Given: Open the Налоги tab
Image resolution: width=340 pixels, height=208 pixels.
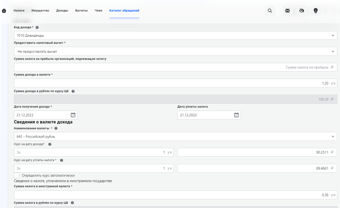Looking at the screenshot, I should point(19,10).
